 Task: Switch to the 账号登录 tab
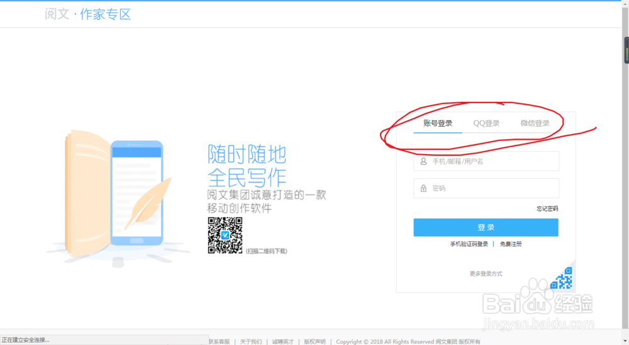pyautogui.click(x=438, y=123)
